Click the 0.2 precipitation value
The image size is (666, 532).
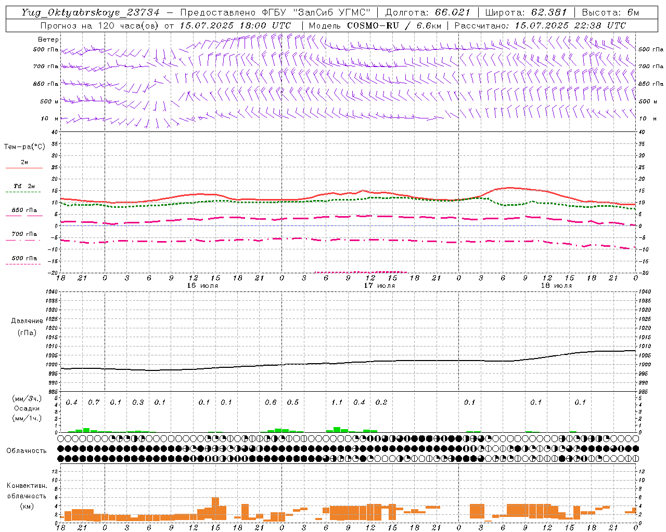click(x=381, y=402)
